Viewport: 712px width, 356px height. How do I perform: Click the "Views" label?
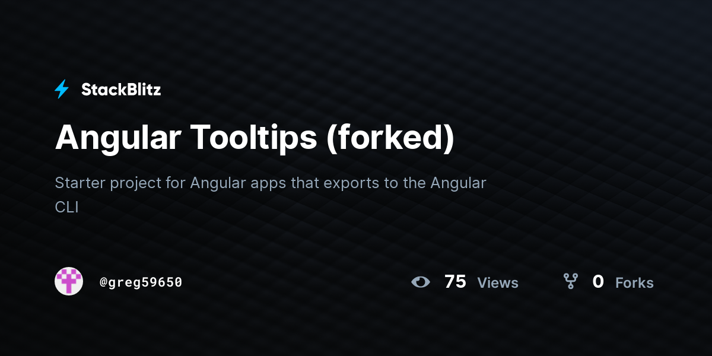(x=498, y=283)
